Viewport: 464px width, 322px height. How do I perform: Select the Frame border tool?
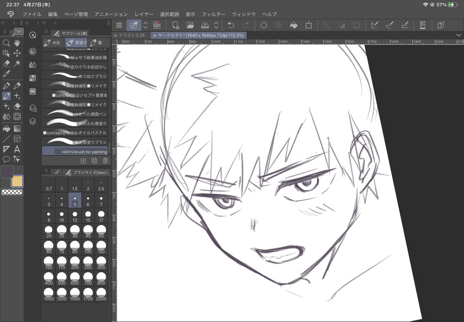click(17, 139)
